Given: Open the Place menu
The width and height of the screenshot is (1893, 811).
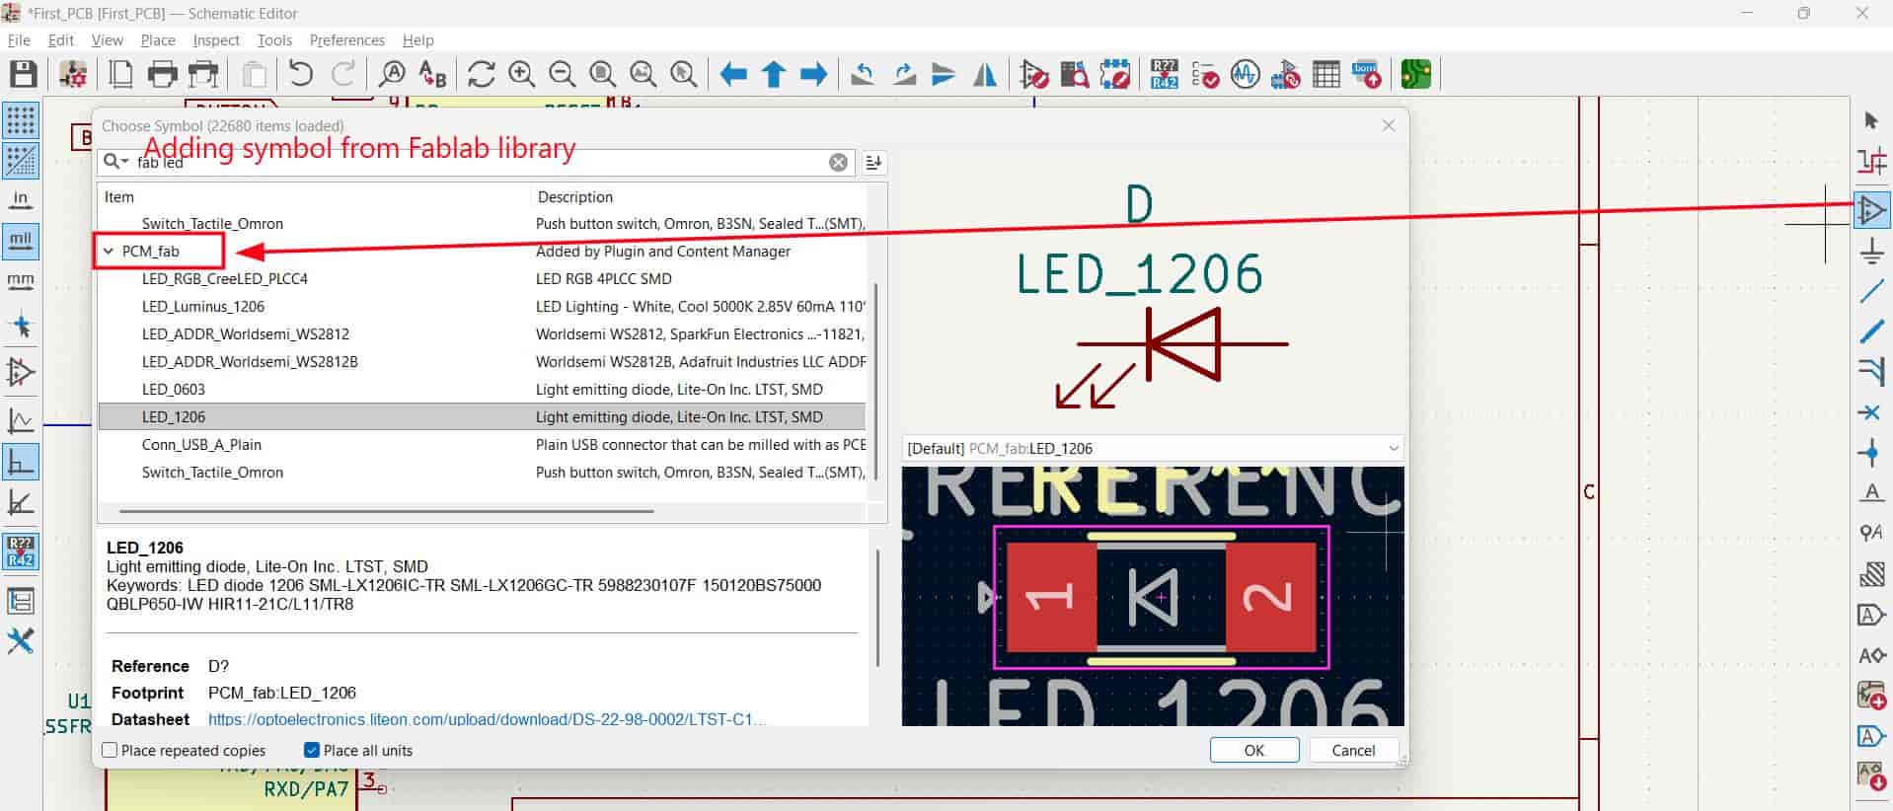Looking at the screenshot, I should pos(158,40).
